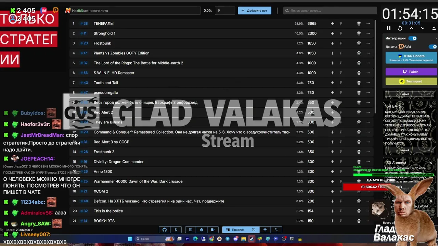The height and width of the screenshot is (246, 438).
Task: Decrease timer with down chevron
Action: click(423, 28)
